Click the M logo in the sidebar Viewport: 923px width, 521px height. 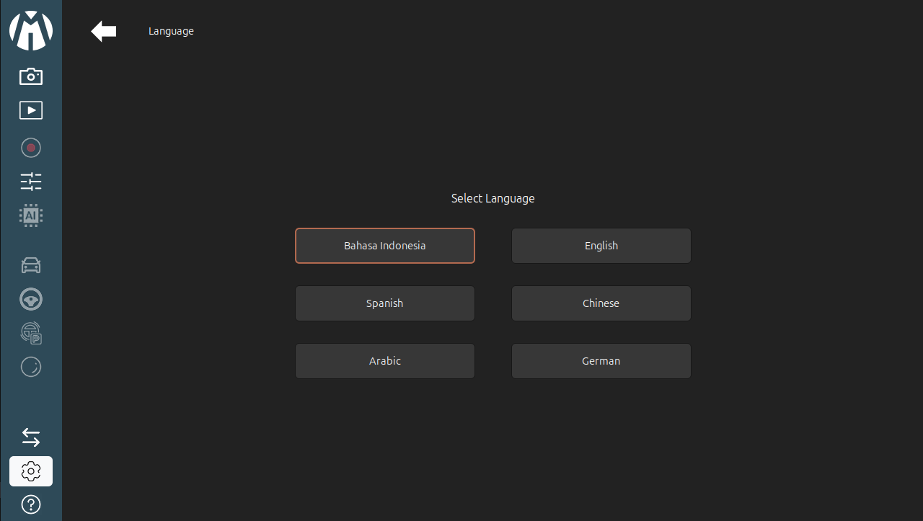[x=31, y=30]
